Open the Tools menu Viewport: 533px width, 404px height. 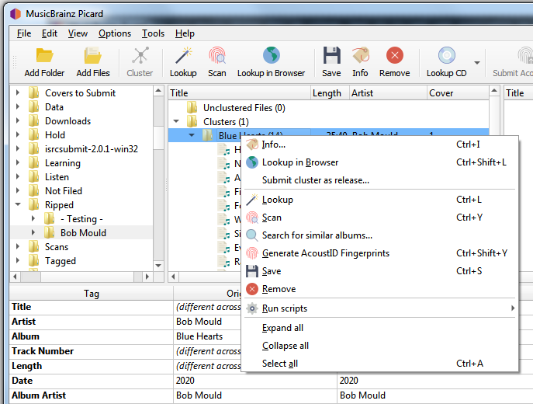tap(153, 33)
